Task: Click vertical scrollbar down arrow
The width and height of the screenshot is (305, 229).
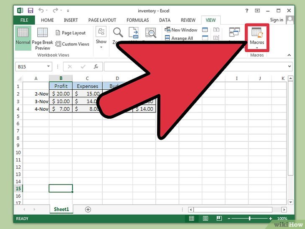Action: tap(290, 202)
